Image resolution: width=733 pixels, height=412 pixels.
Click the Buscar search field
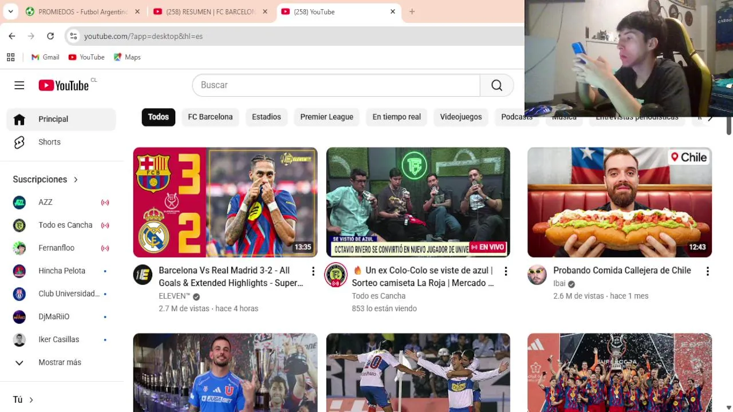(x=336, y=85)
